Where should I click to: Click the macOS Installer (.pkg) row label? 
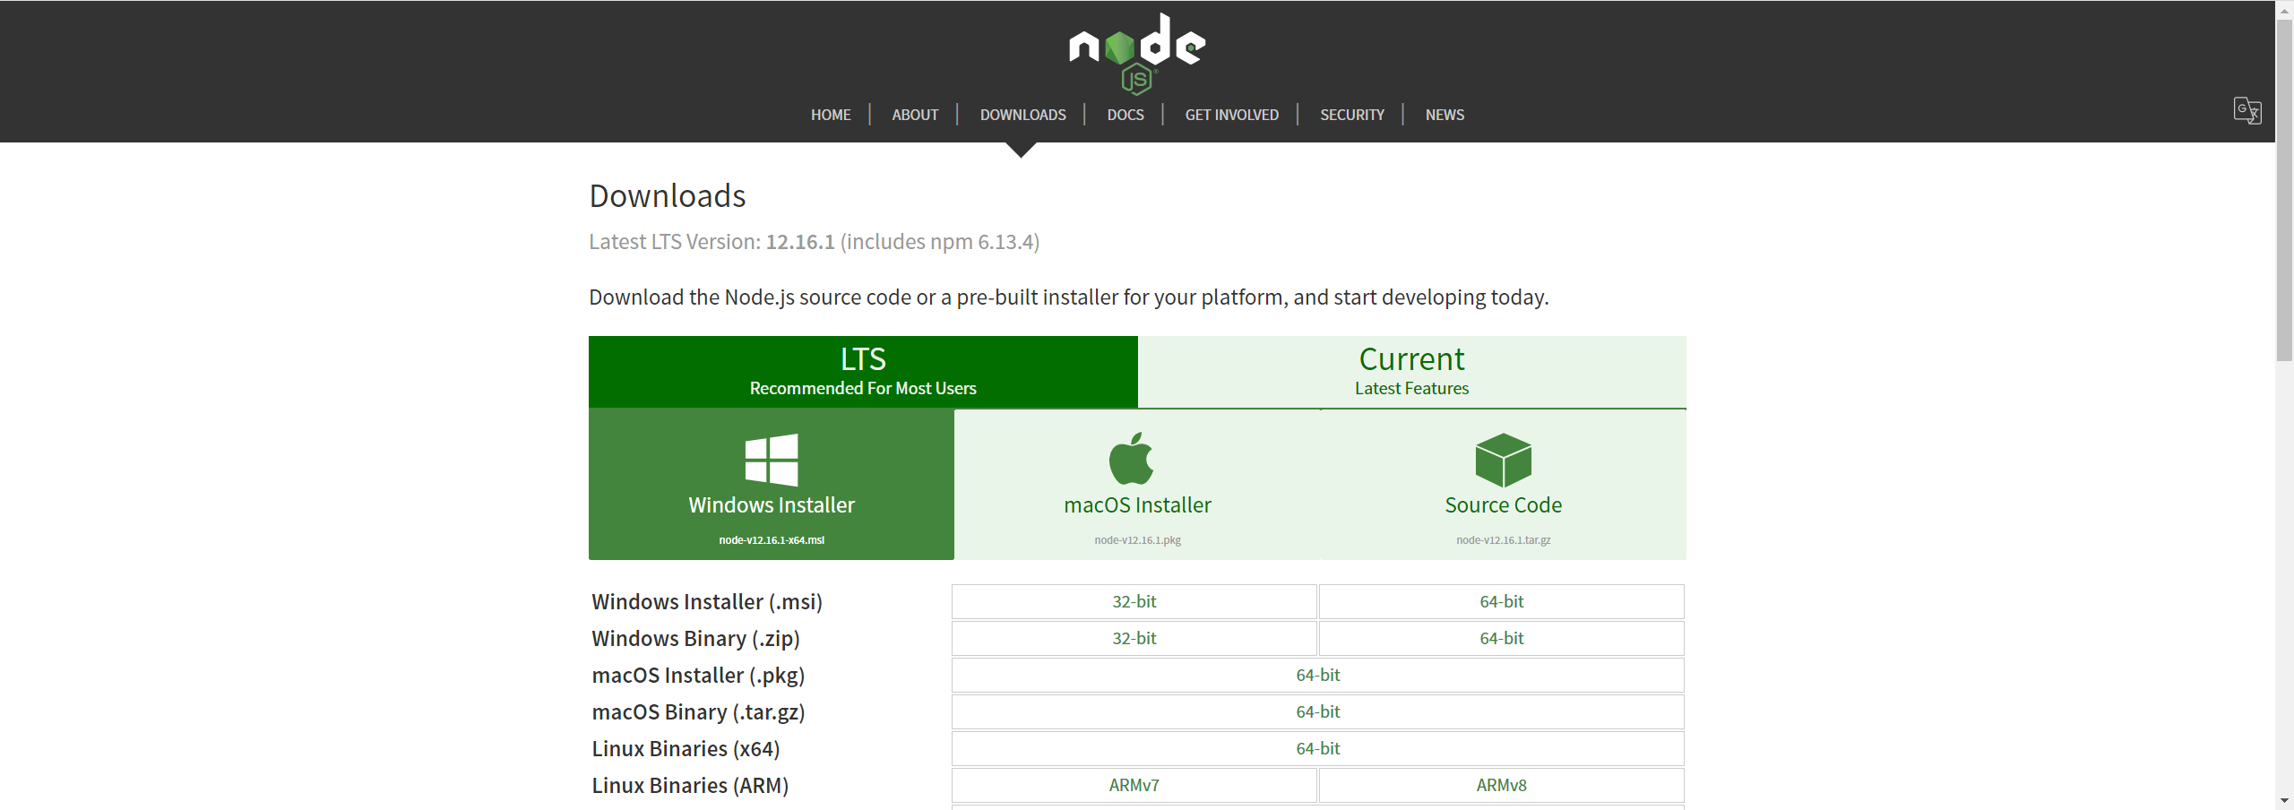pos(698,676)
